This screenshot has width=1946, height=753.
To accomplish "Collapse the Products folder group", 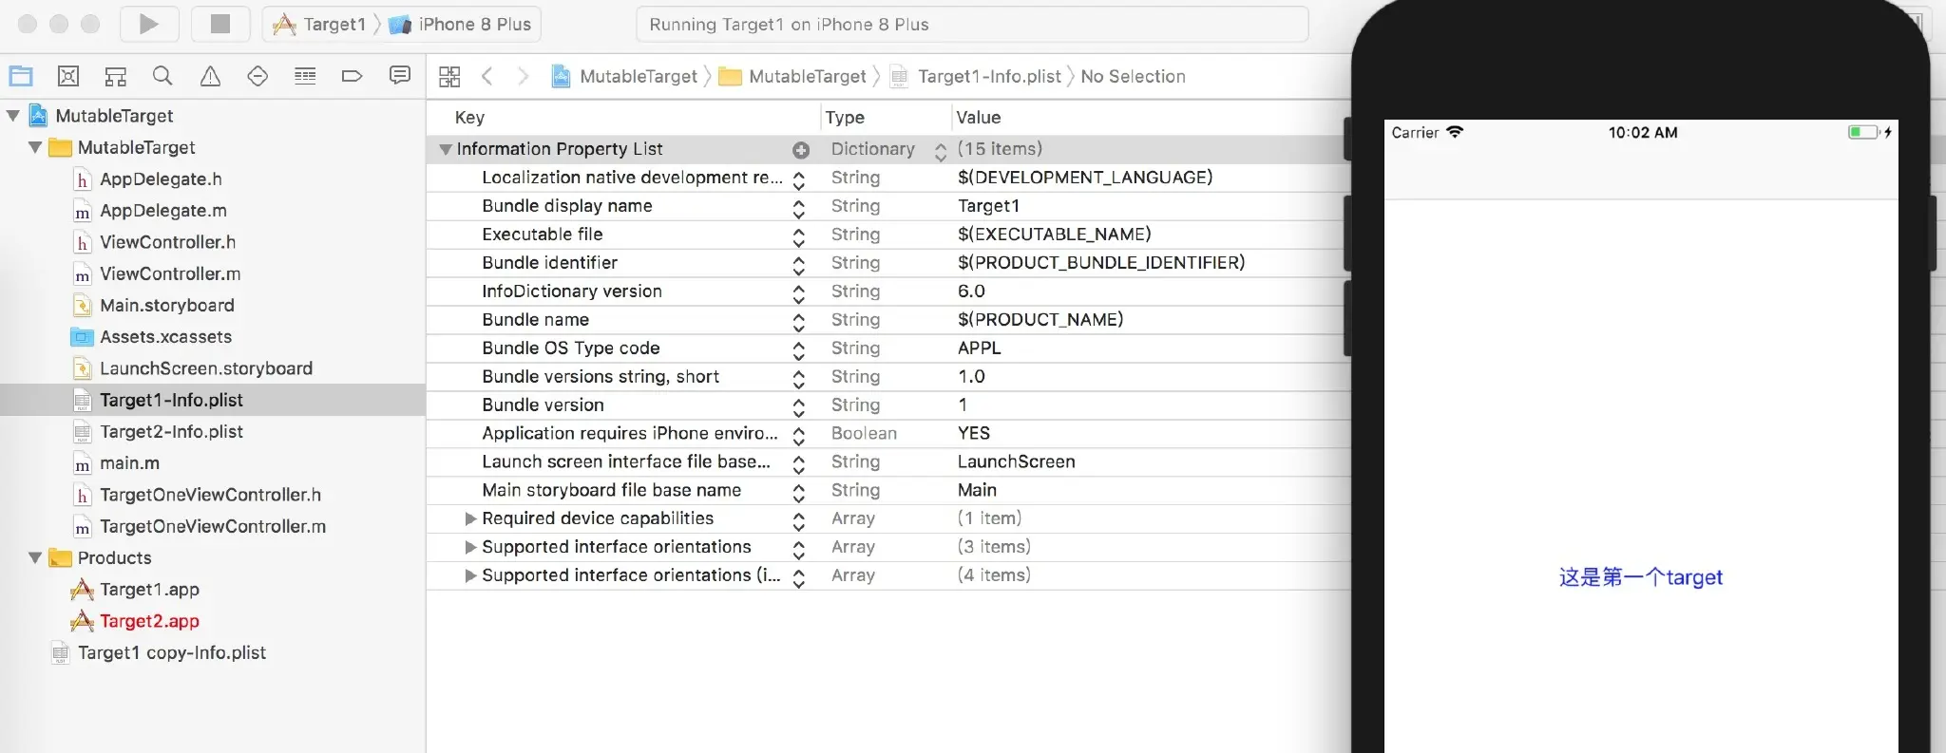I will point(35,557).
